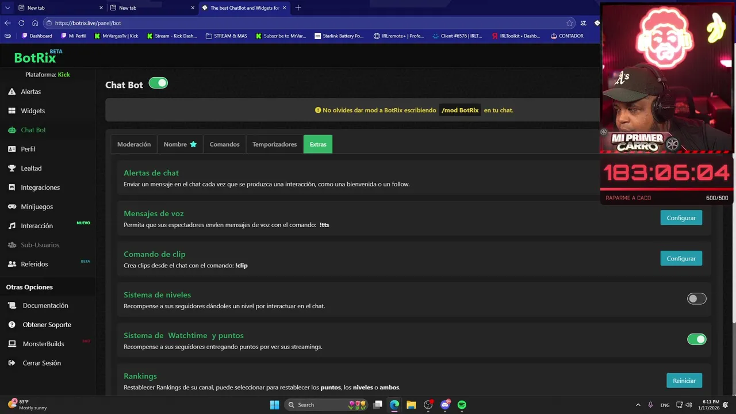Open the CONTADOR bookmark

567,36
